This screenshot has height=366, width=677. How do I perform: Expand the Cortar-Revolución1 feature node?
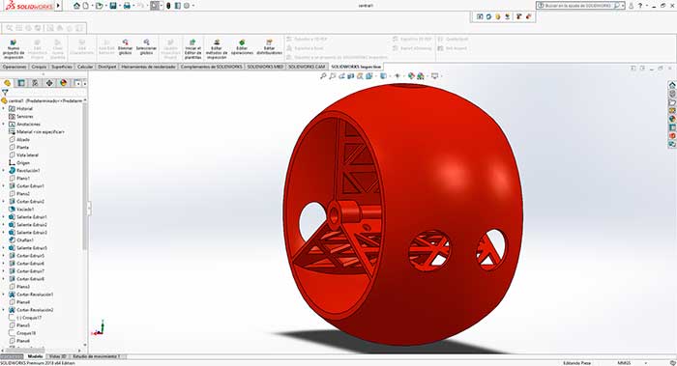coord(4,295)
